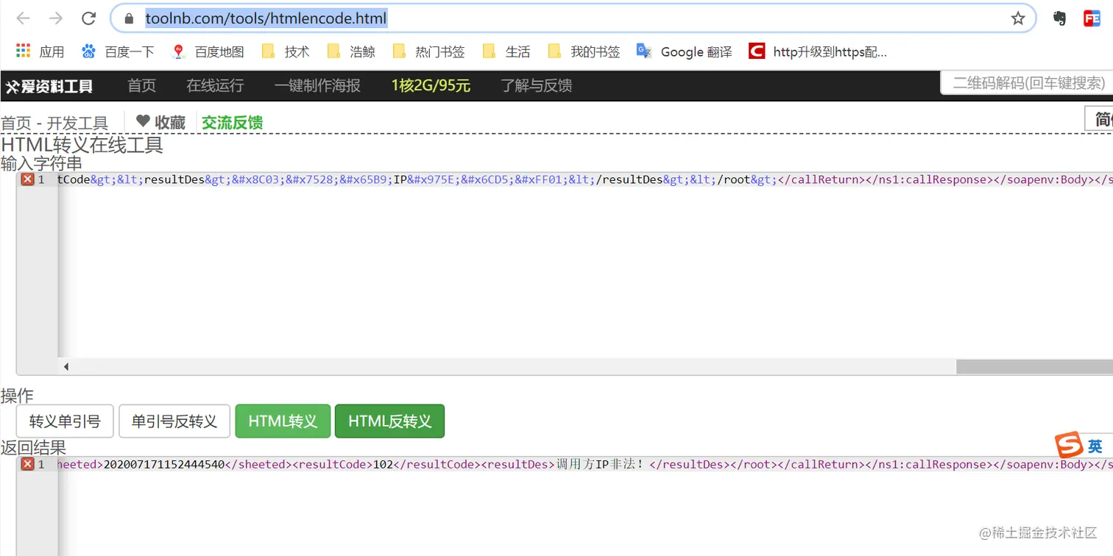Go to 首页 in site navigation
The height and width of the screenshot is (556, 1113).
coord(141,85)
